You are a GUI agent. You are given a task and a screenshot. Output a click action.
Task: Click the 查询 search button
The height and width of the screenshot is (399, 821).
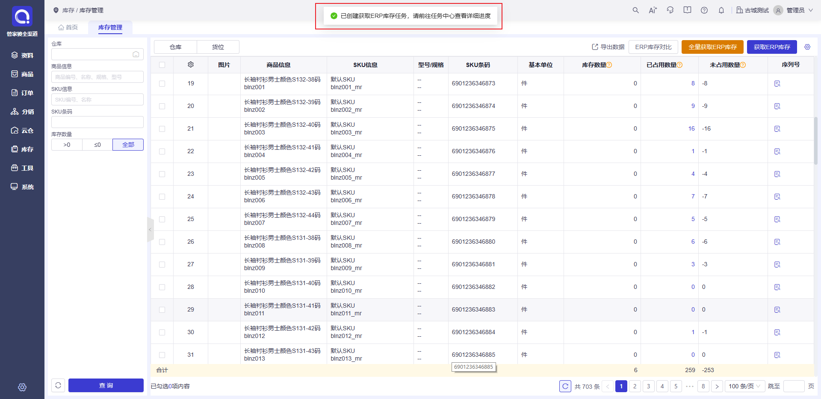(106, 385)
